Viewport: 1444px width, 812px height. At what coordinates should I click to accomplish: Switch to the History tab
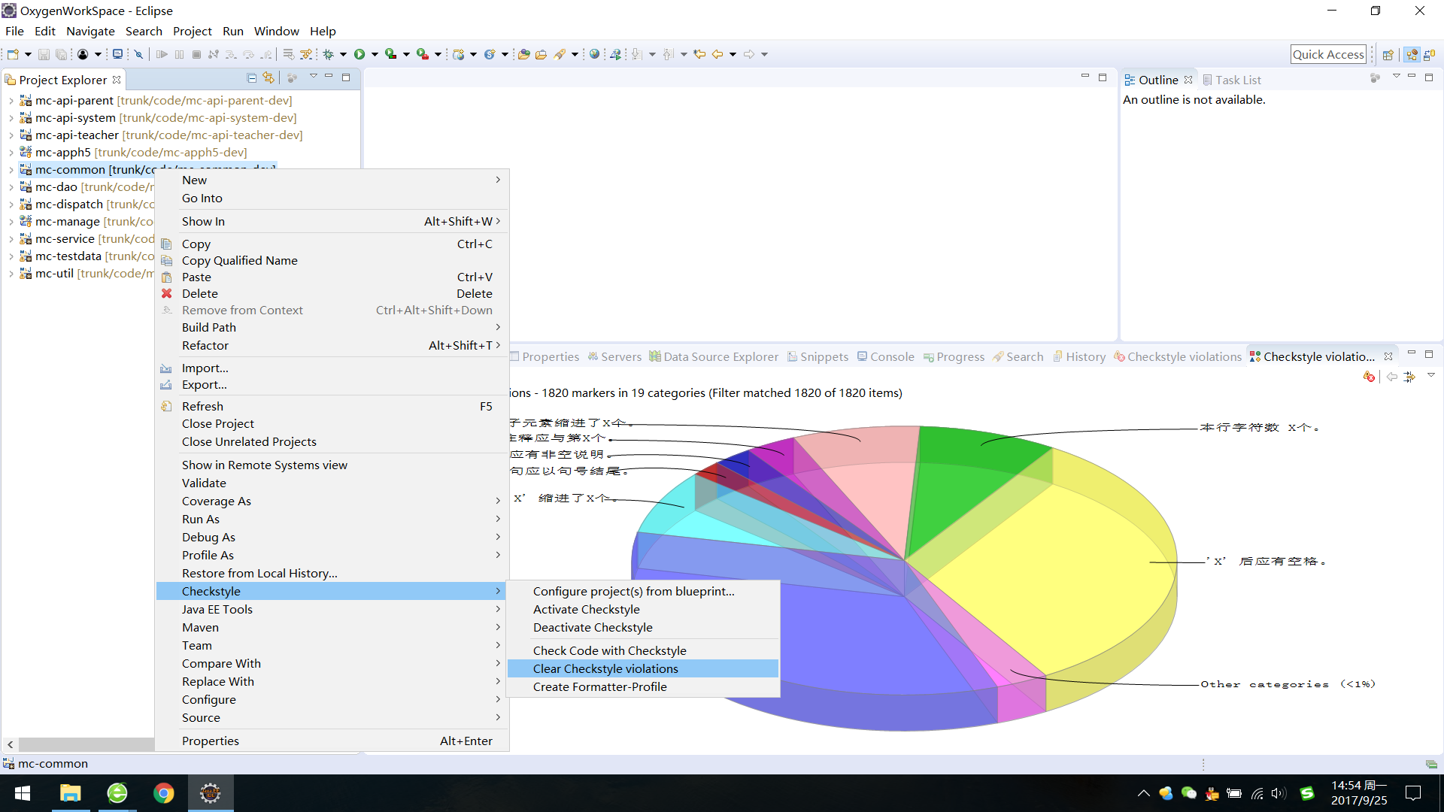pos(1079,356)
